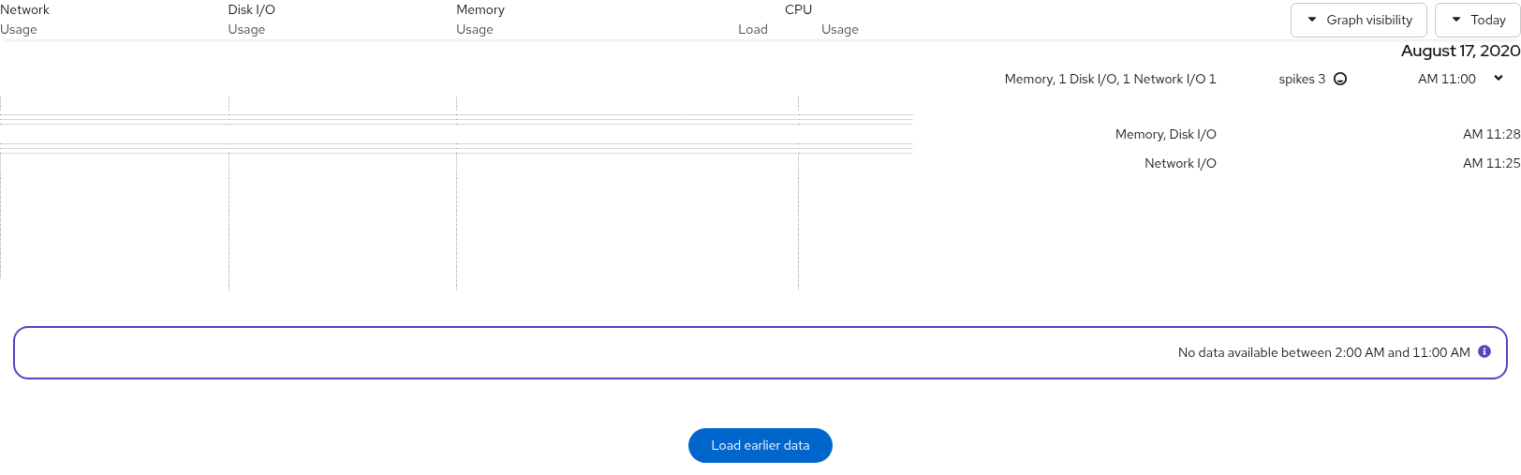Click the CPU Load sub-label
The image size is (1521, 475).
pyautogui.click(x=753, y=29)
